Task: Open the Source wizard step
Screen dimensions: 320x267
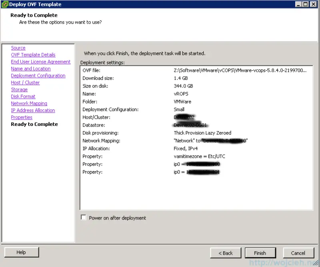Action: coord(18,48)
